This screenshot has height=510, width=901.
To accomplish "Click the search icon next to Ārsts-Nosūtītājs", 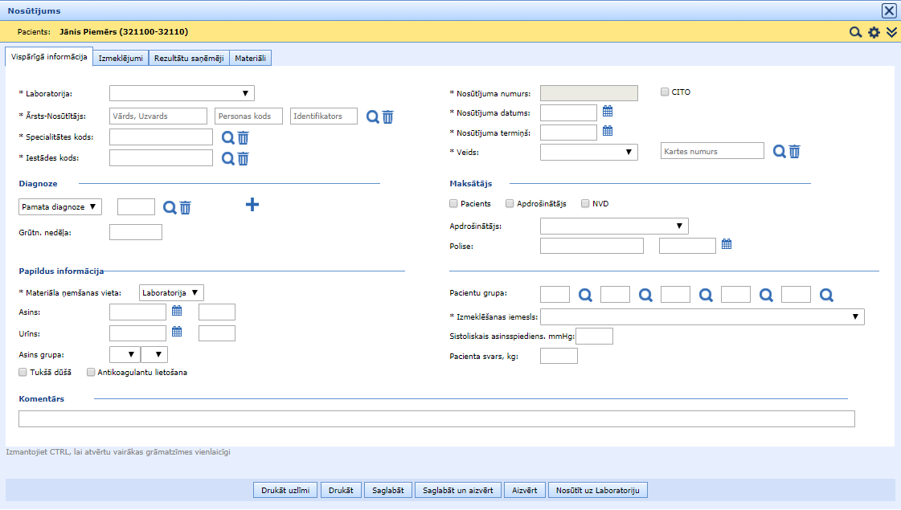I will coord(373,116).
